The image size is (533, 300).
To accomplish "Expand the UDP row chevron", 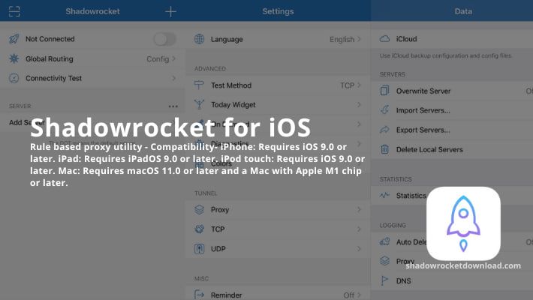I will tap(359, 249).
